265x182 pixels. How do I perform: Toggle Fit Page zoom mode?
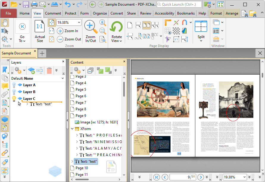pyautogui.click(x=52, y=23)
